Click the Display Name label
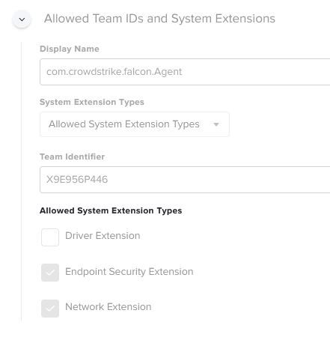Viewport: 330px width, 340px height. [x=70, y=49]
